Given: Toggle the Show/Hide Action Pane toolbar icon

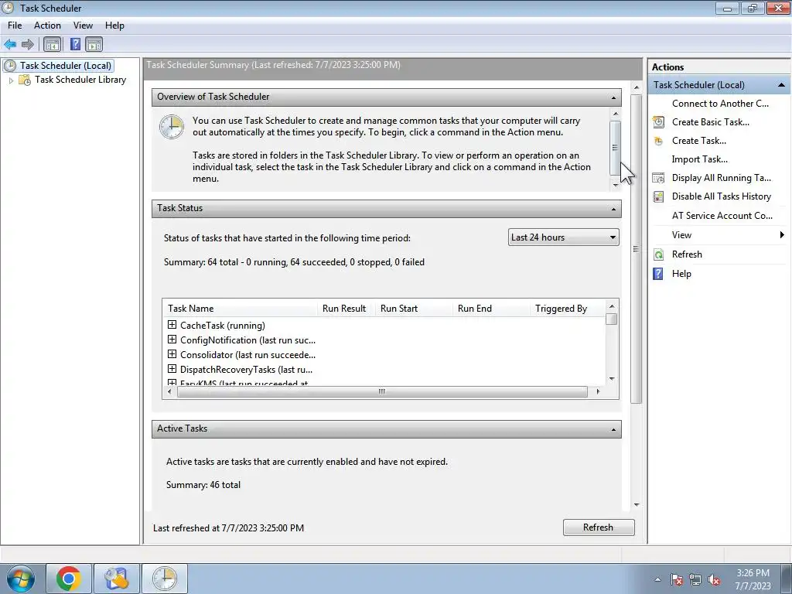Looking at the screenshot, I should pyautogui.click(x=94, y=44).
